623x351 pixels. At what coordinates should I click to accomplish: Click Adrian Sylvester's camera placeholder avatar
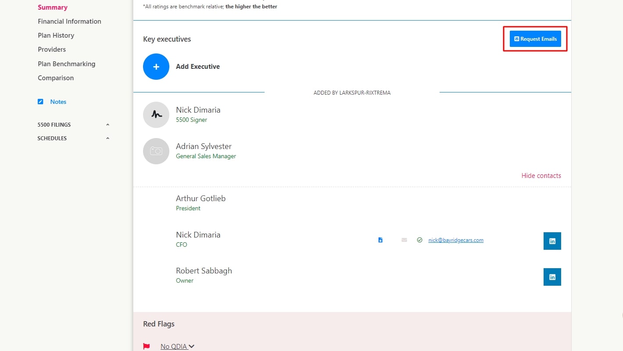pos(156,151)
